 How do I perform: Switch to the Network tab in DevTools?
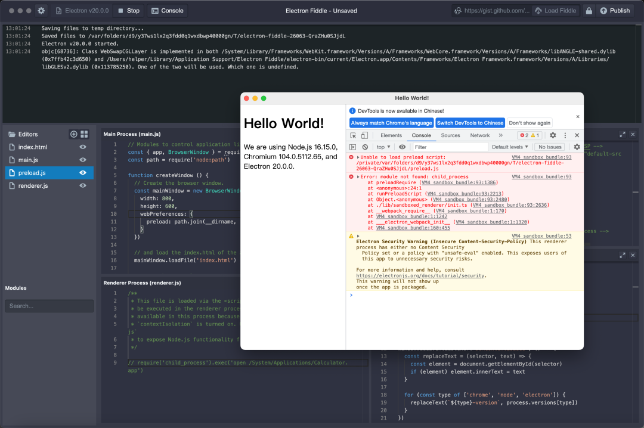click(x=479, y=135)
